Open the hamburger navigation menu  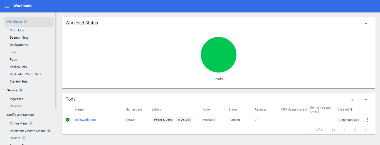click(x=7, y=6)
